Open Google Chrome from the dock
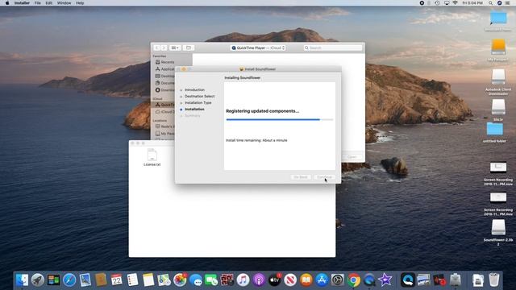 click(353, 280)
